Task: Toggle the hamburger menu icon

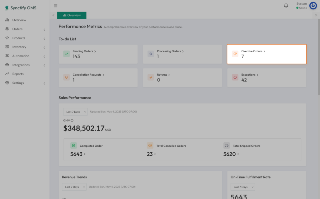Action: coord(56,6)
